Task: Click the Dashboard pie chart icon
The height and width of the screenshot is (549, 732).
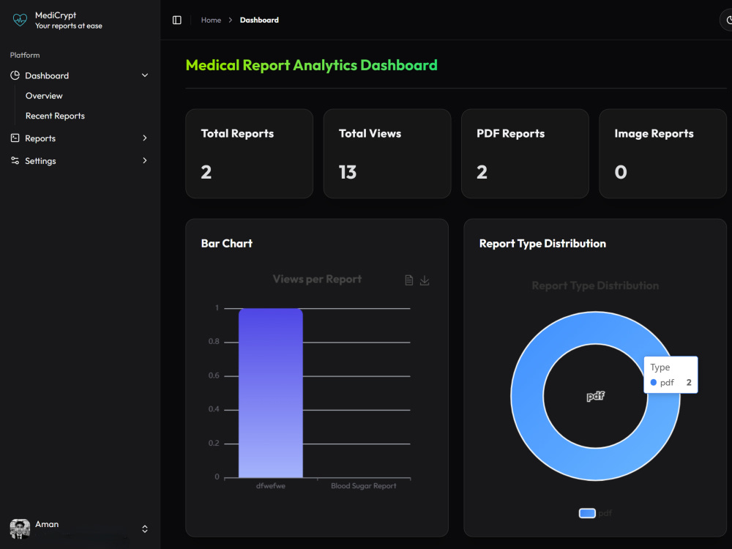Action: pyautogui.click(x=15, y=75)
